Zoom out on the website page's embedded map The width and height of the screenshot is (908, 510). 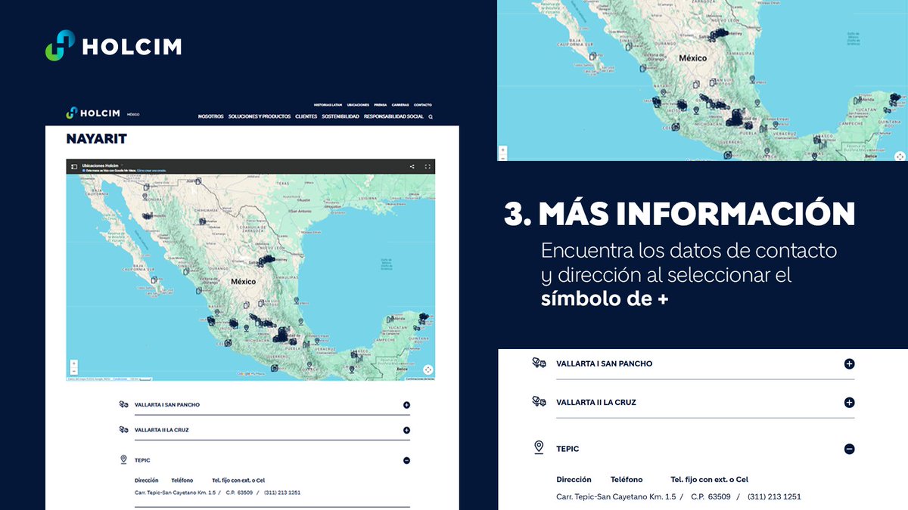pos(73,371)
